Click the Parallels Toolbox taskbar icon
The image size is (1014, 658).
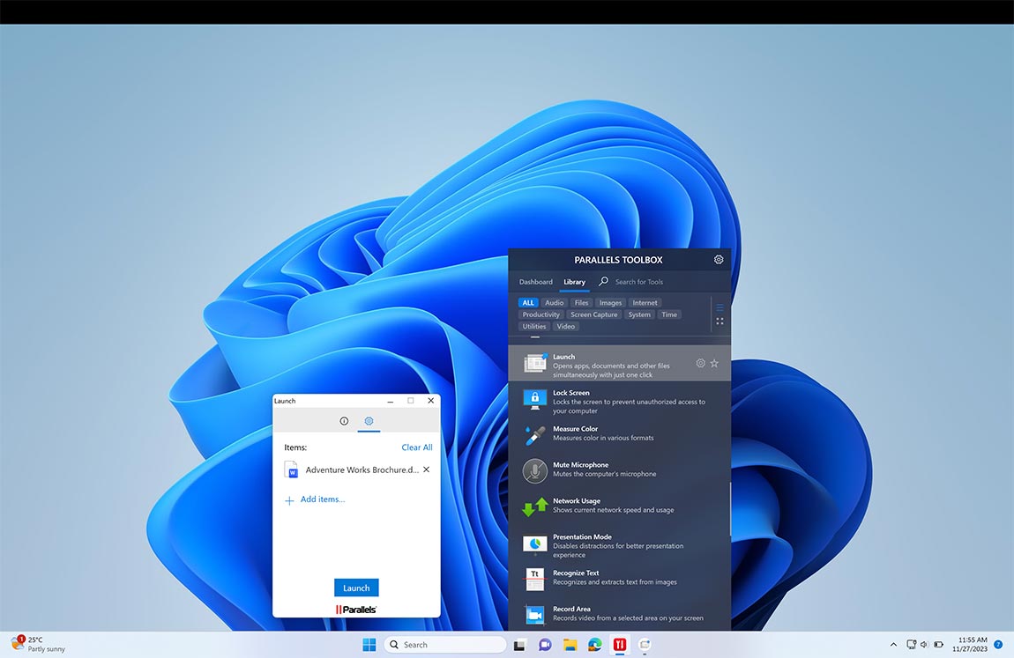(619, 644)
